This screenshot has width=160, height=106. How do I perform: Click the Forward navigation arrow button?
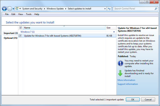point(10,8)
